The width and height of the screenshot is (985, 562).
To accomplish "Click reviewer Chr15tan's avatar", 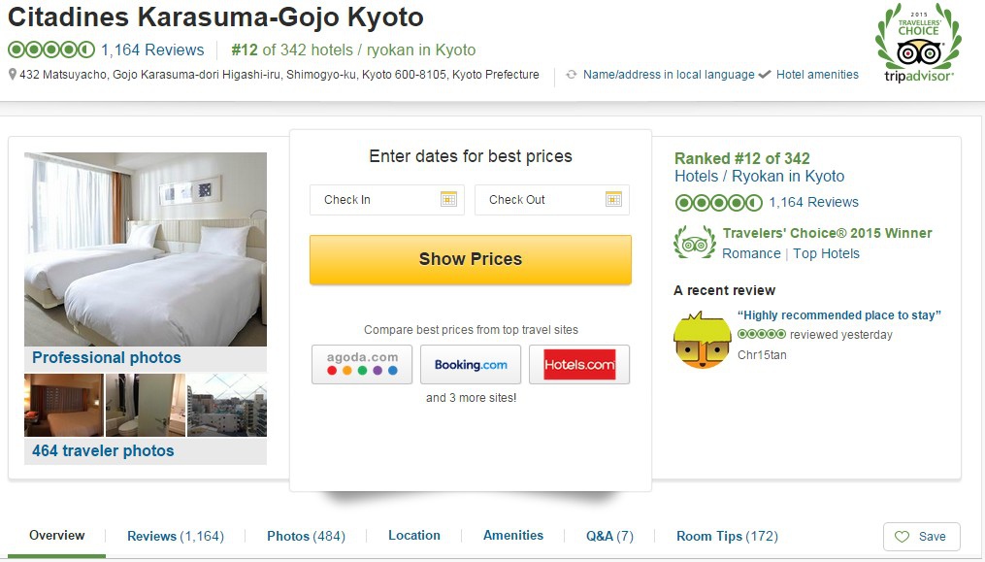I will click(703, 340).
